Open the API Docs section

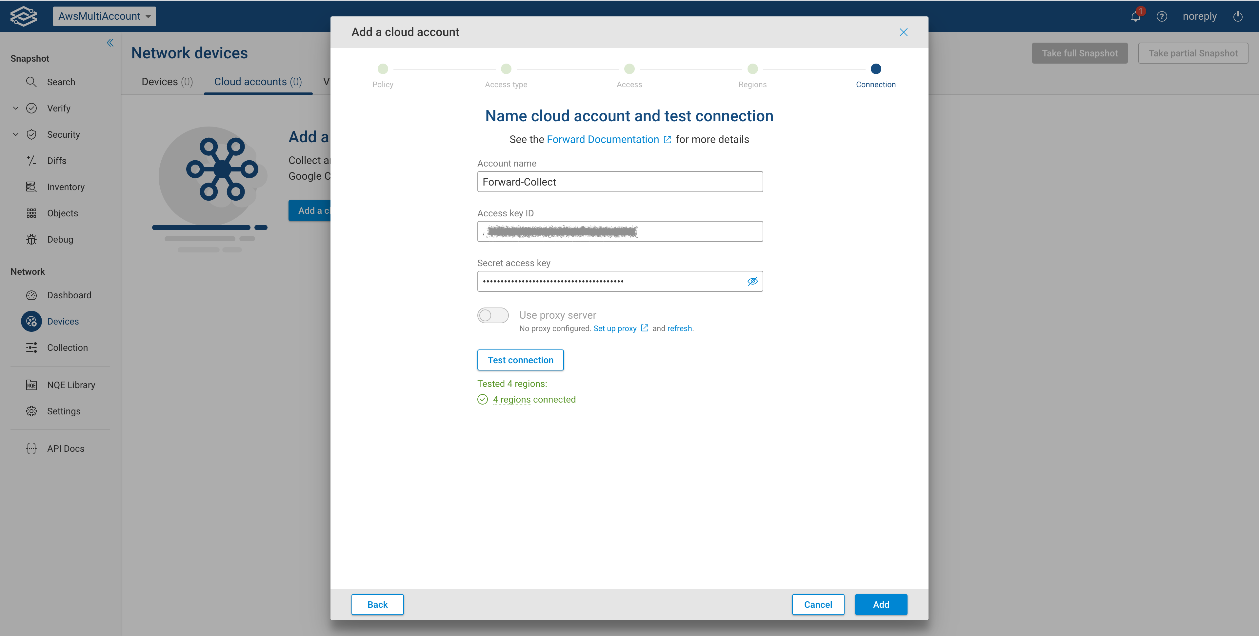31,448
